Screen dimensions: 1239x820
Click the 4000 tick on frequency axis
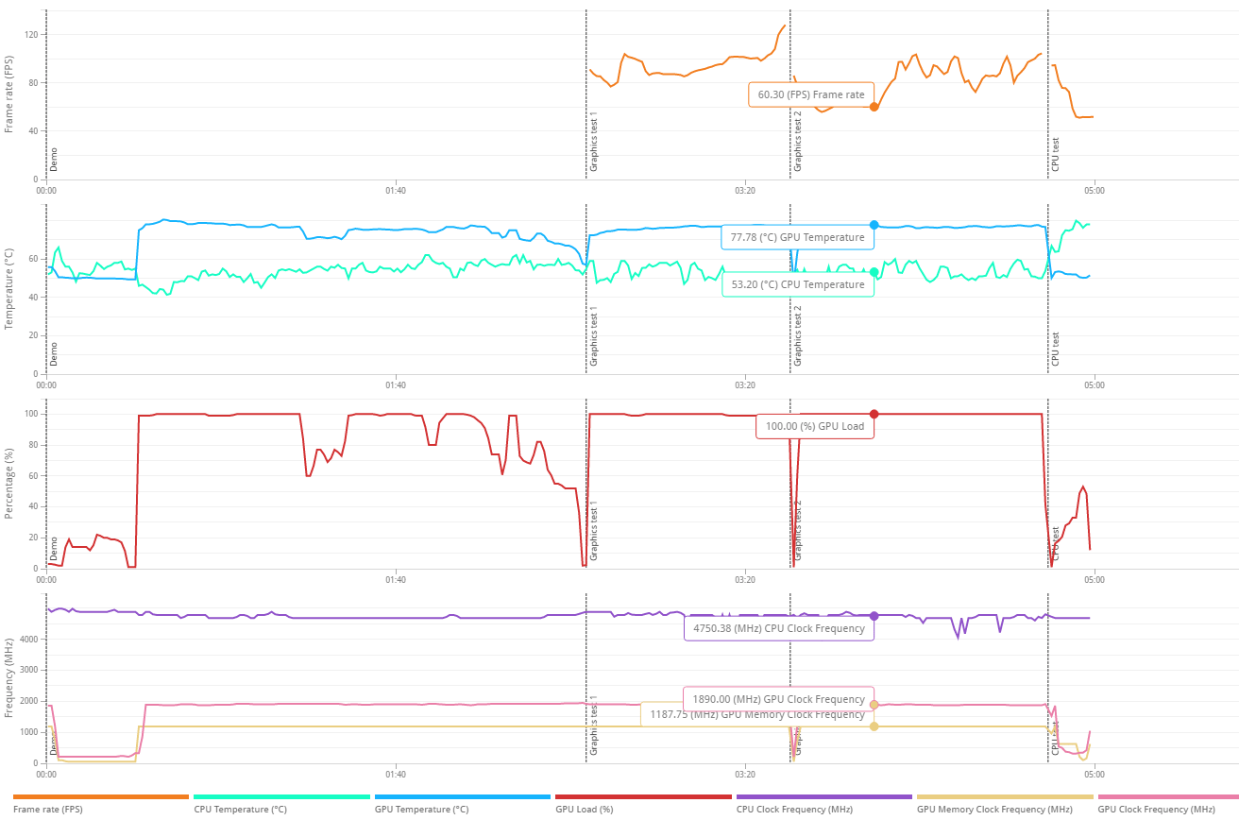click(28, 639)
